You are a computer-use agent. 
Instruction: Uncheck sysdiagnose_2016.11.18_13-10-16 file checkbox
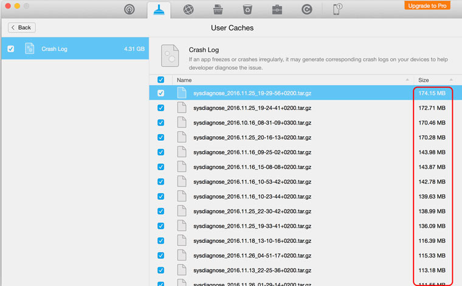click(160, 240)
